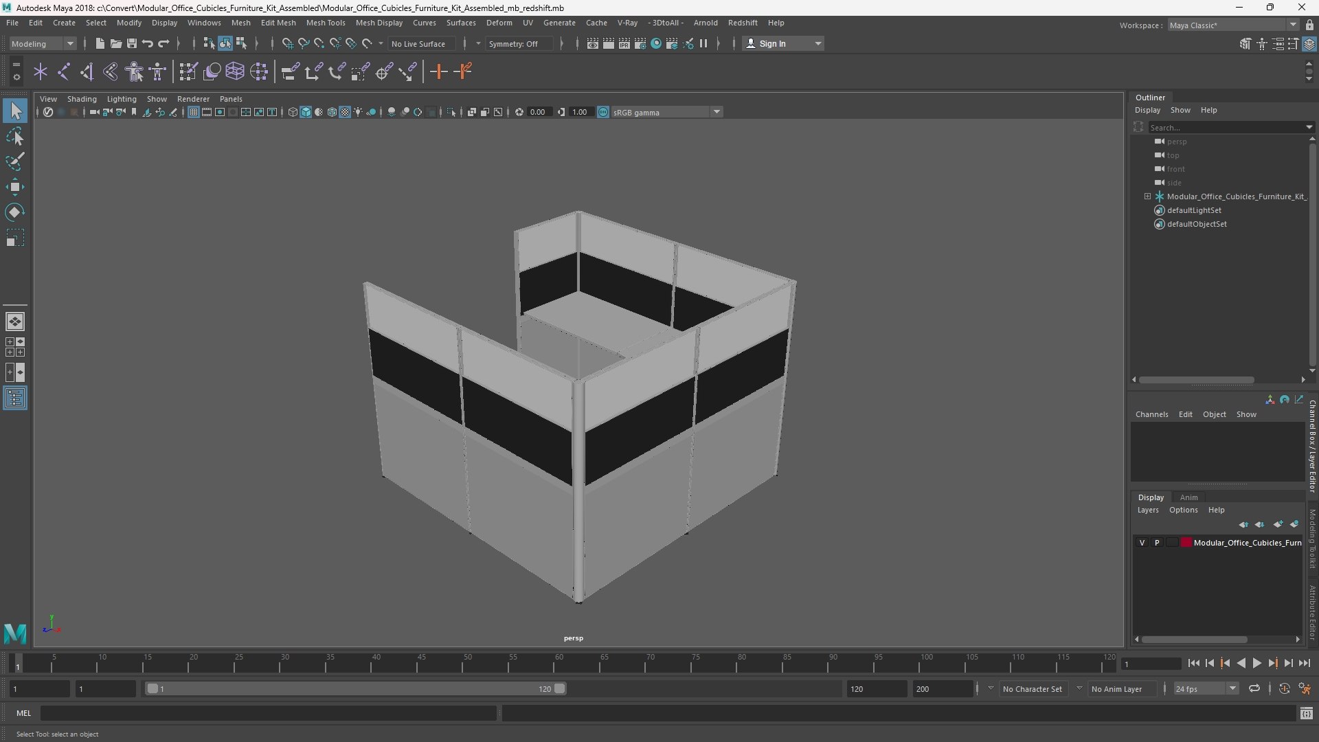Switch to single perspective layout icon
1319x742 pixels.
[x=15, y=322]
